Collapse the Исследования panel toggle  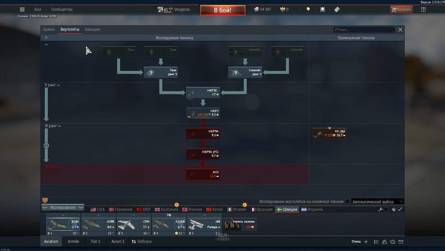(x=63, y=208)
